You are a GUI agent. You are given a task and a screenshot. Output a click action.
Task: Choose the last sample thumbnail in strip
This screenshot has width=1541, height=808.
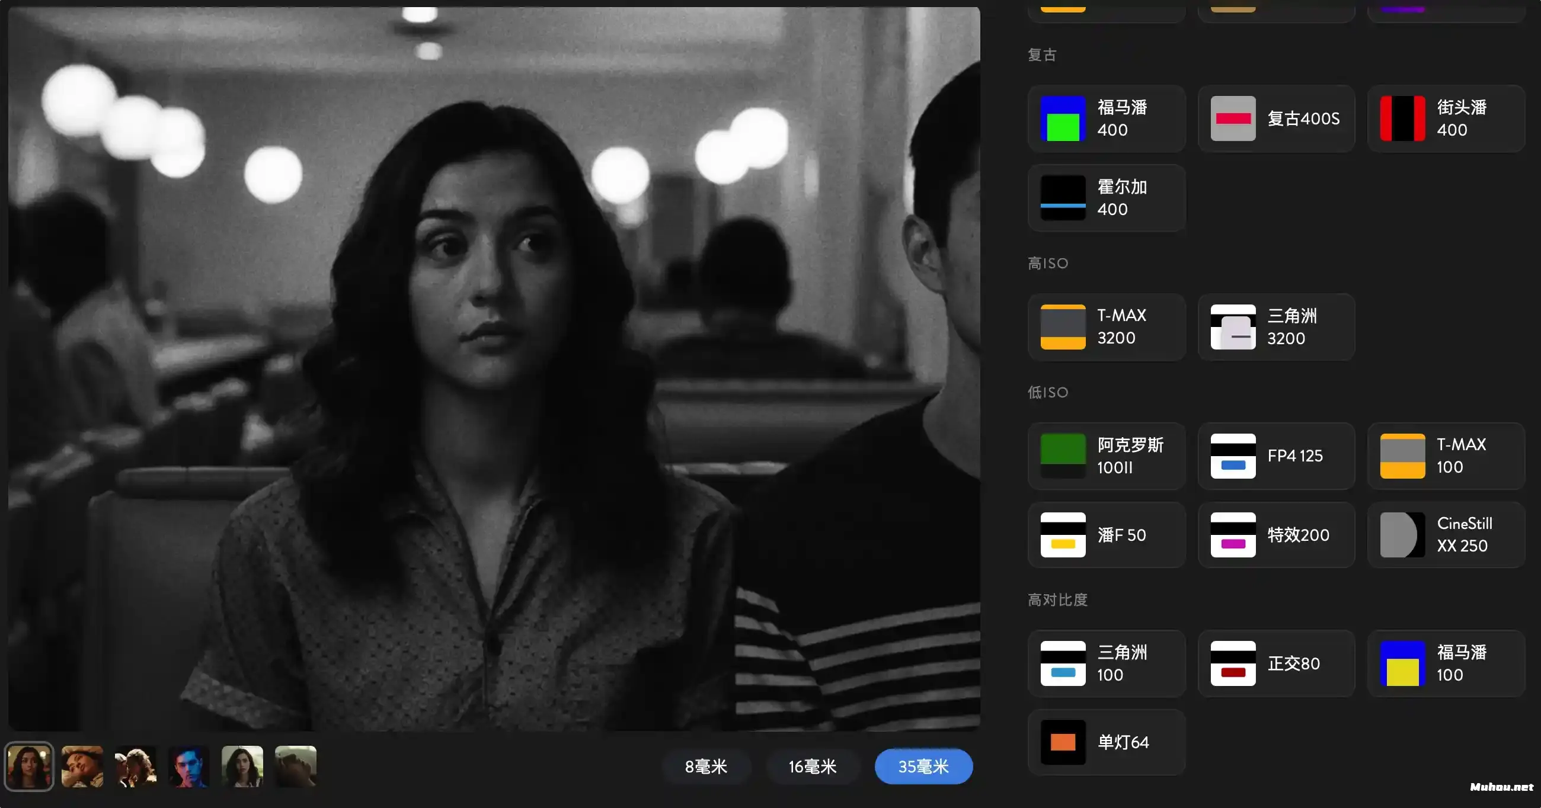point(296,766)
